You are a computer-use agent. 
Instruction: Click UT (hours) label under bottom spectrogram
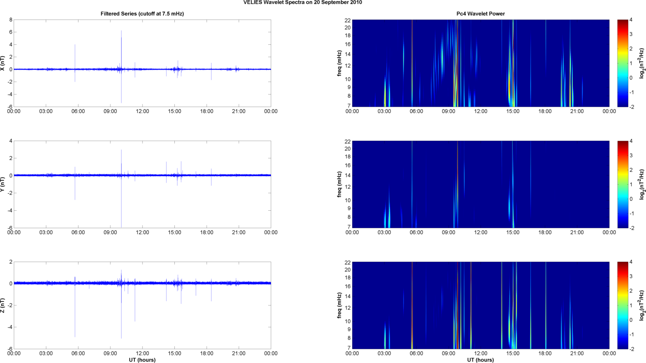(481, 360)
